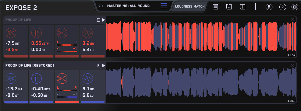The width and height of the screenshot is (301, 111).
Task: Click the Proof of Life [Restored] track title
Action: [x=30, y=66]
